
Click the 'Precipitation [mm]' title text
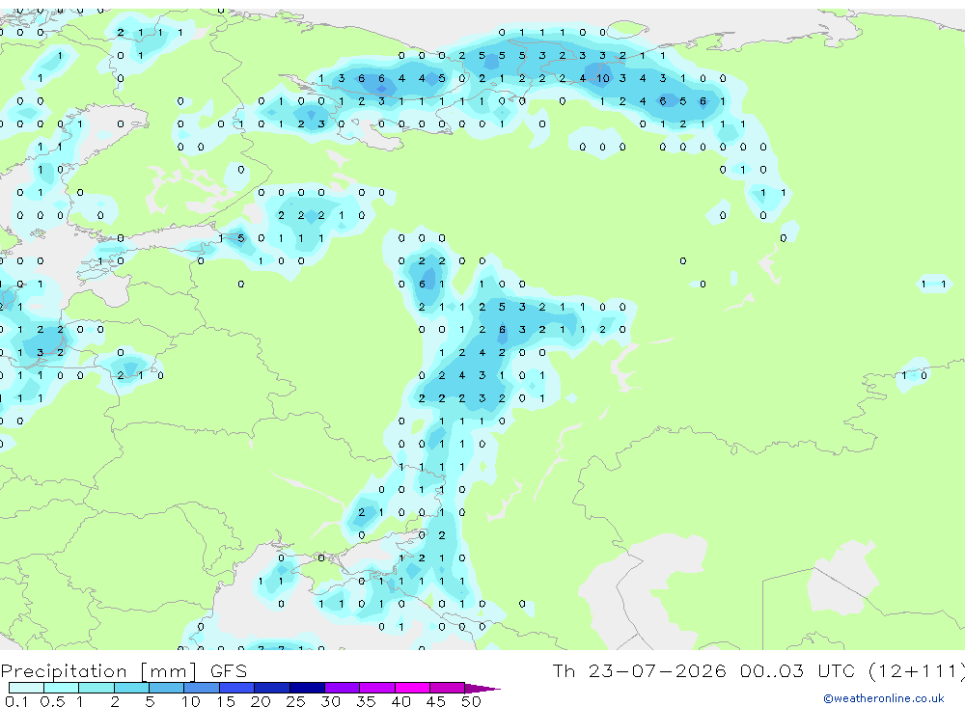[x=99, y=671]
